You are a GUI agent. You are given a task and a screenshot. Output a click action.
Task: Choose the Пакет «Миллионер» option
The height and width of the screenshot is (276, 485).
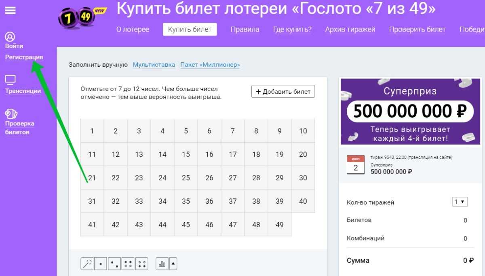(210, 65)
